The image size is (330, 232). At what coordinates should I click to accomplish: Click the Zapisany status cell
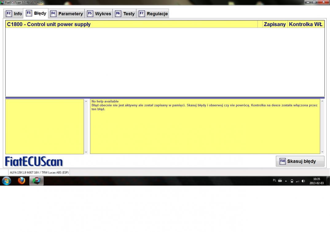(275, 24)
